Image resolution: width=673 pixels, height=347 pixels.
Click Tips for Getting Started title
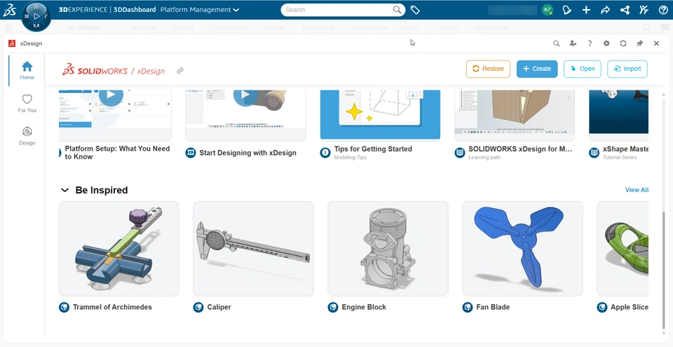pos(373,149)
